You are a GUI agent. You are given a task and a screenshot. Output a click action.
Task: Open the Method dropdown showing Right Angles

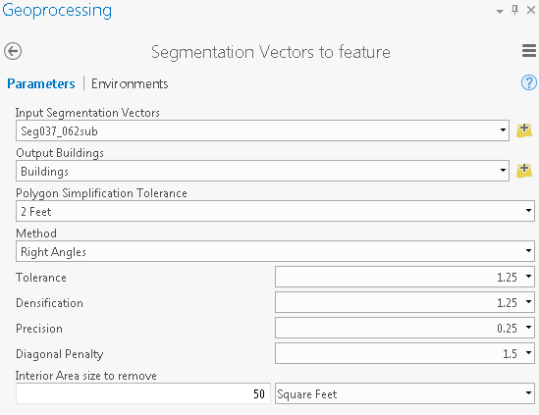[275, 251]
